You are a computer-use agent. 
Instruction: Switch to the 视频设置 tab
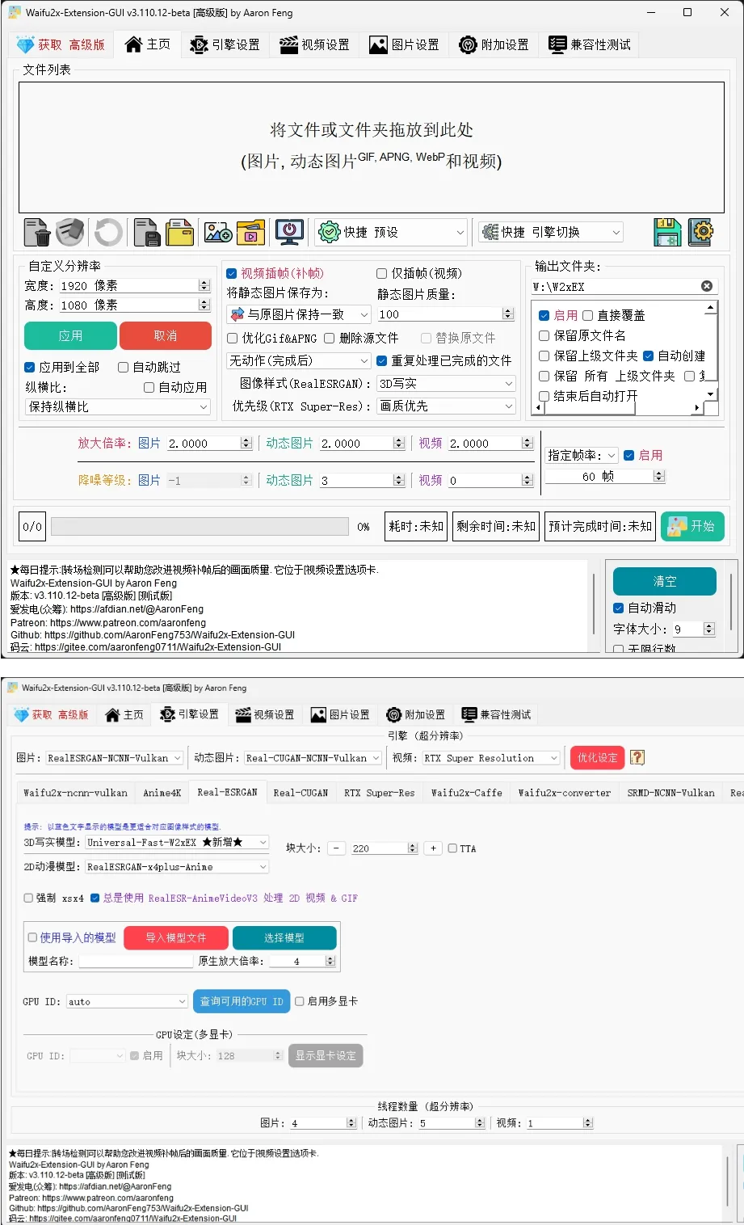(314, 44)
